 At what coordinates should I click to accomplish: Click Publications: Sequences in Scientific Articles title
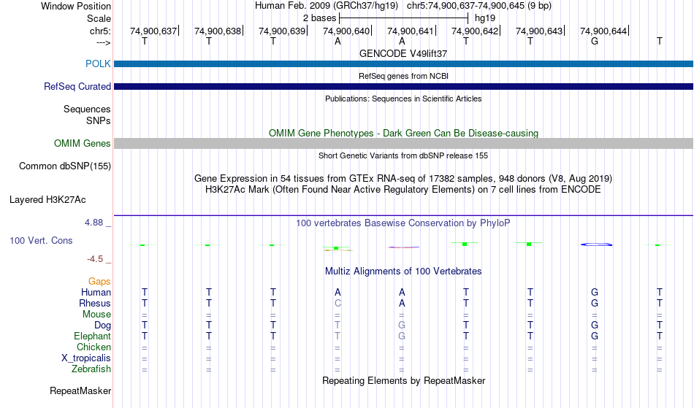tap(403, 99)
